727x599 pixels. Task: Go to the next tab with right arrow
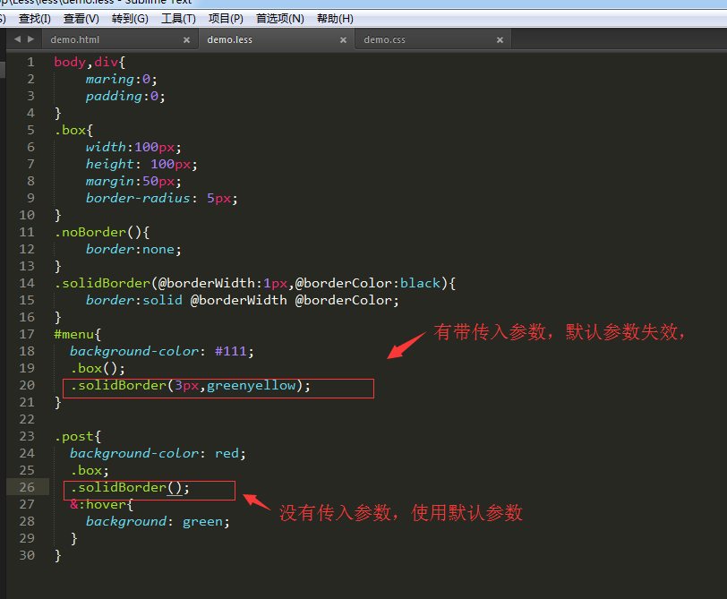[x=31, y=39]
